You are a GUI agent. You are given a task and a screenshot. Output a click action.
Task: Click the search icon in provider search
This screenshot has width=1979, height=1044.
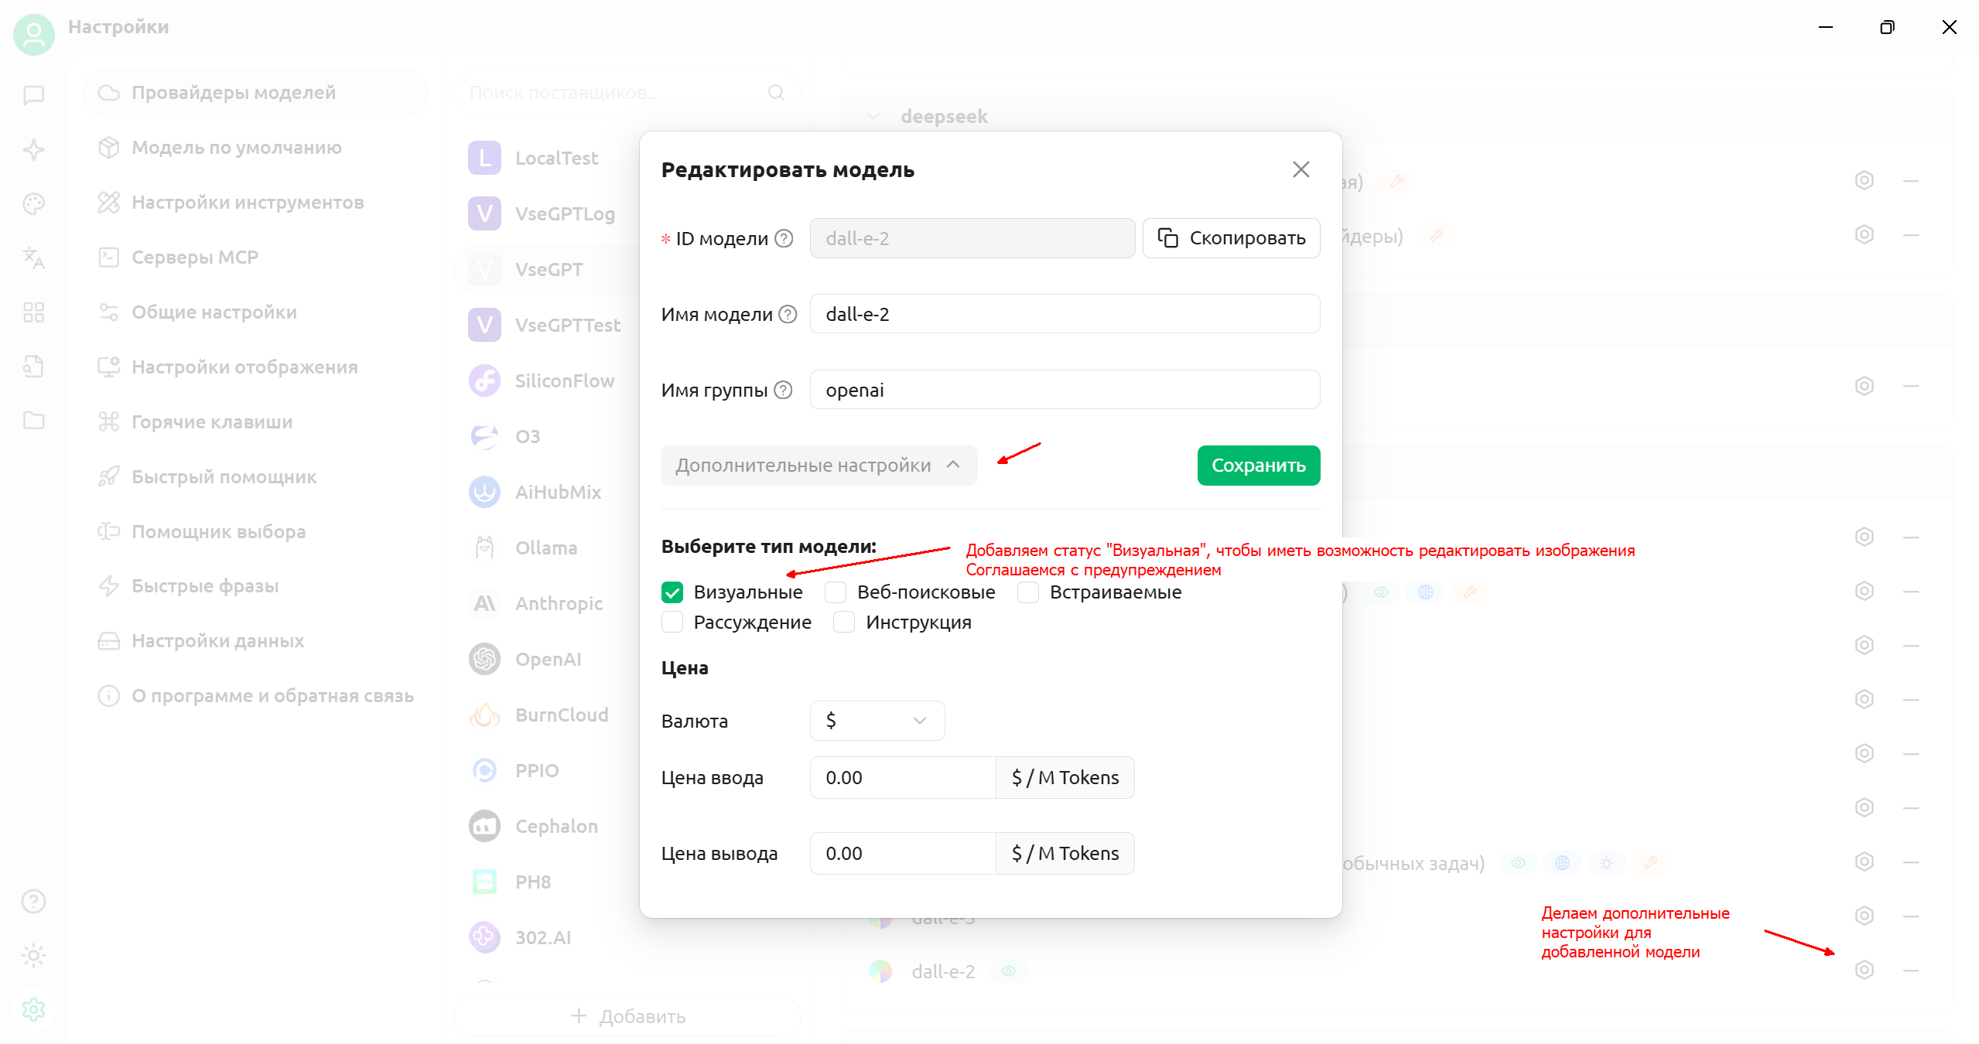[x=776, y=94]
